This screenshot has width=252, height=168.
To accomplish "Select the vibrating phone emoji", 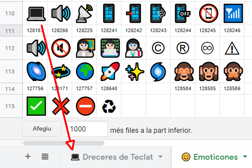I will coord(158,13).
